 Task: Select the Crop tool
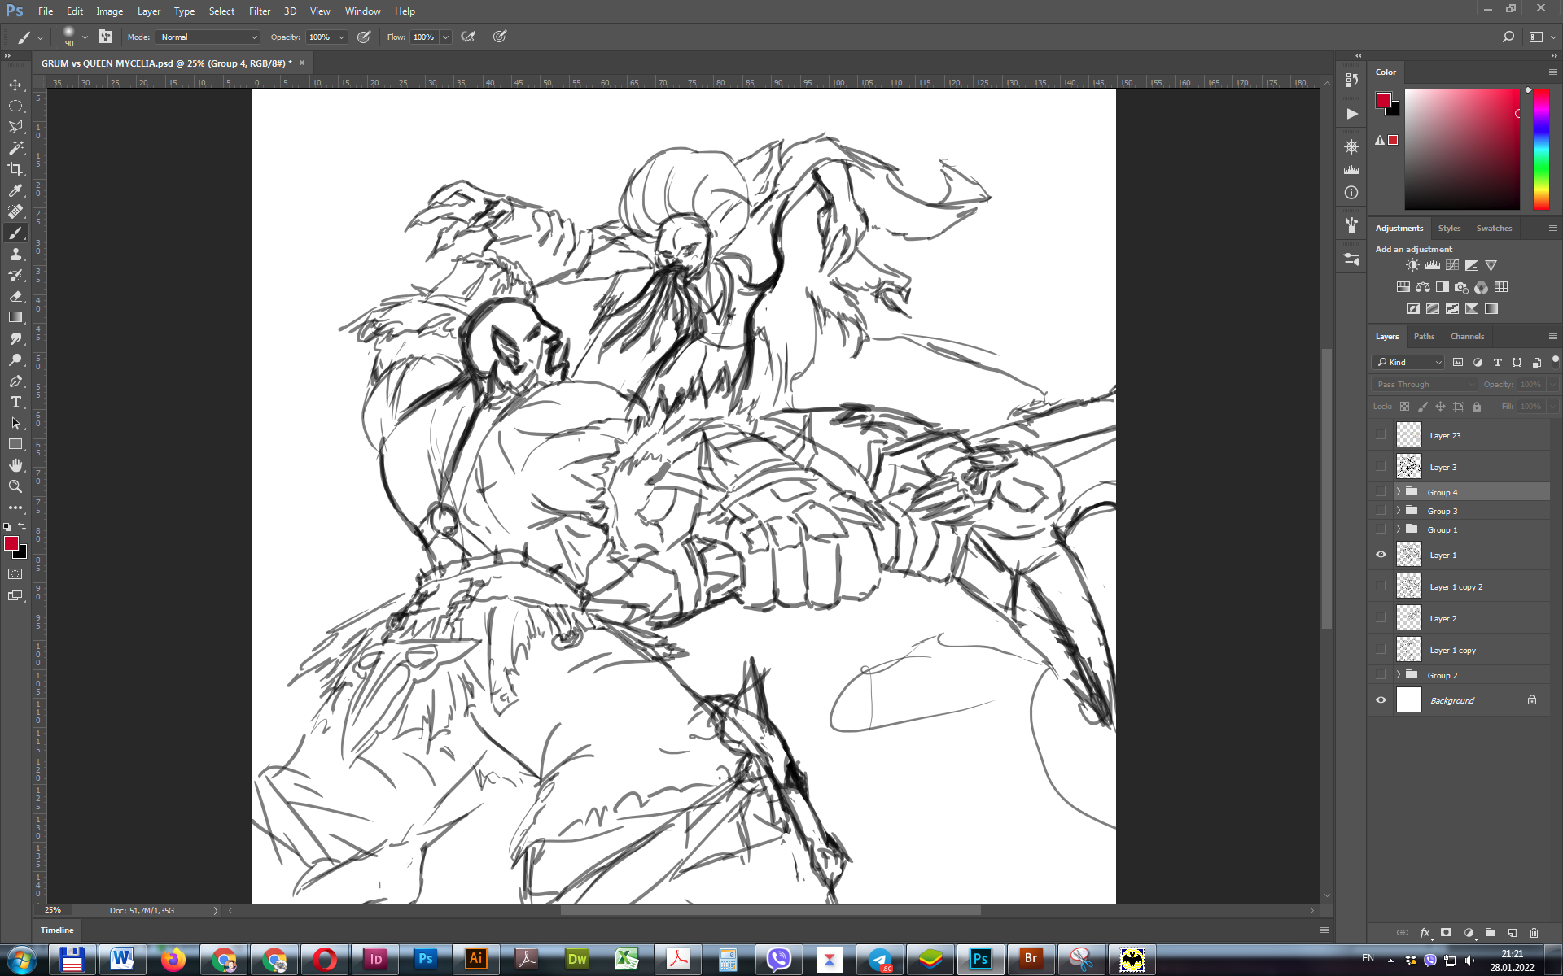pyautogui.click(x=15, y=169)
